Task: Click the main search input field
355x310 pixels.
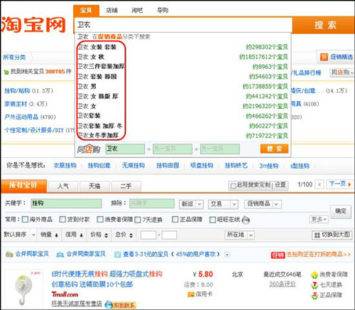Action: pyautogui.click(x=183, y=25)
